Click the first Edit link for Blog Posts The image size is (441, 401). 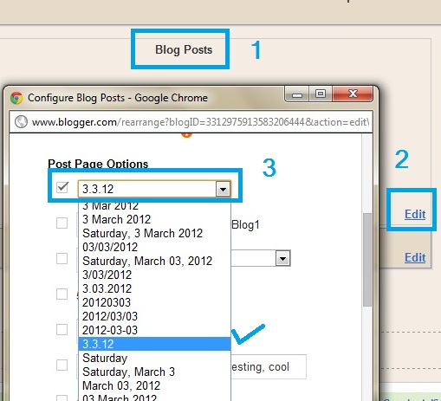415,214
